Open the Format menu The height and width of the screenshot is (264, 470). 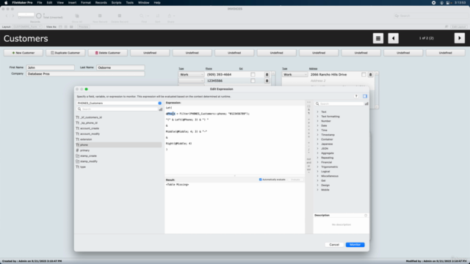click(x=86, y=3)
